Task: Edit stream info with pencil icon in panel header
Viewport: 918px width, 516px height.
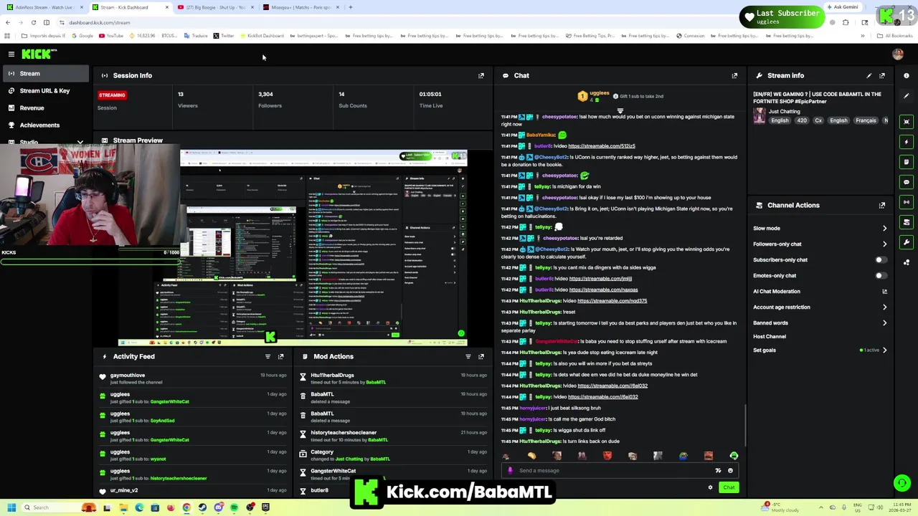Action: [x=869, y=75]
